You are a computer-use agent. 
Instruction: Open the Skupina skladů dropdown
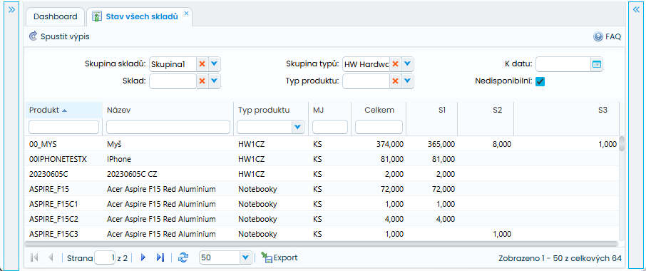[x=214, y=64]
